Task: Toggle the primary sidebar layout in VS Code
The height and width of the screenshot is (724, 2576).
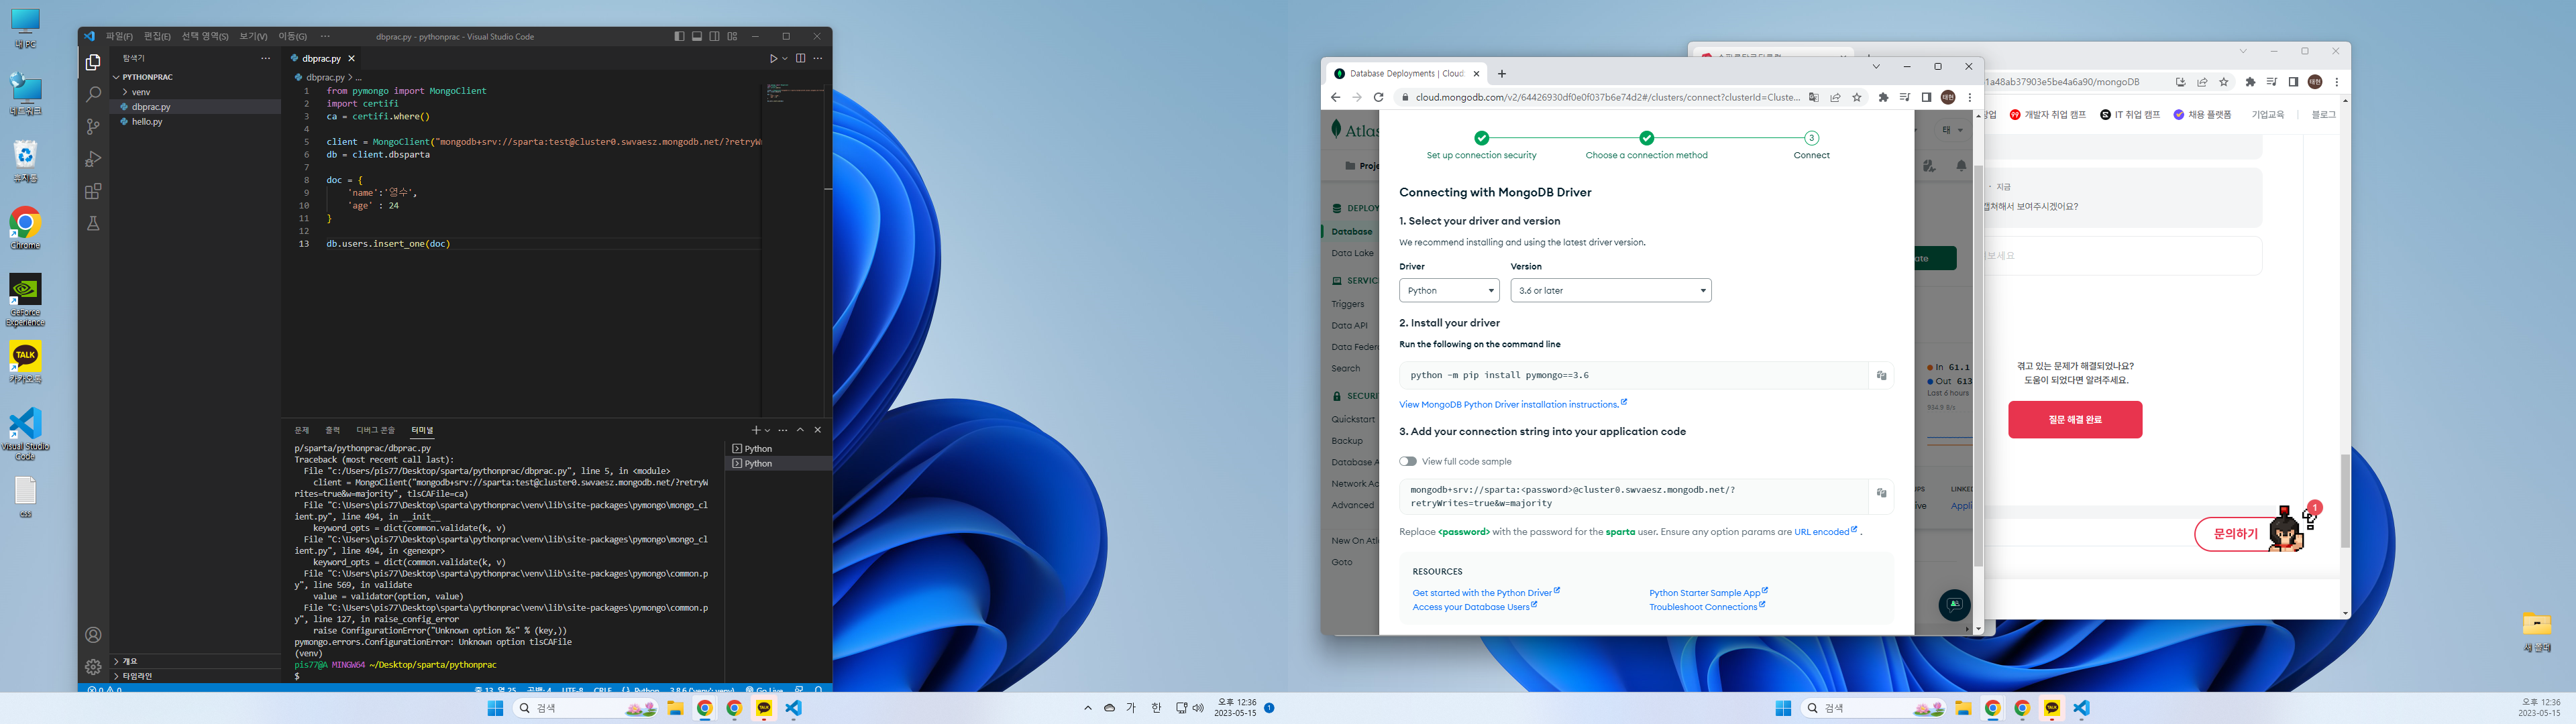Action: (x=679, y=36)
